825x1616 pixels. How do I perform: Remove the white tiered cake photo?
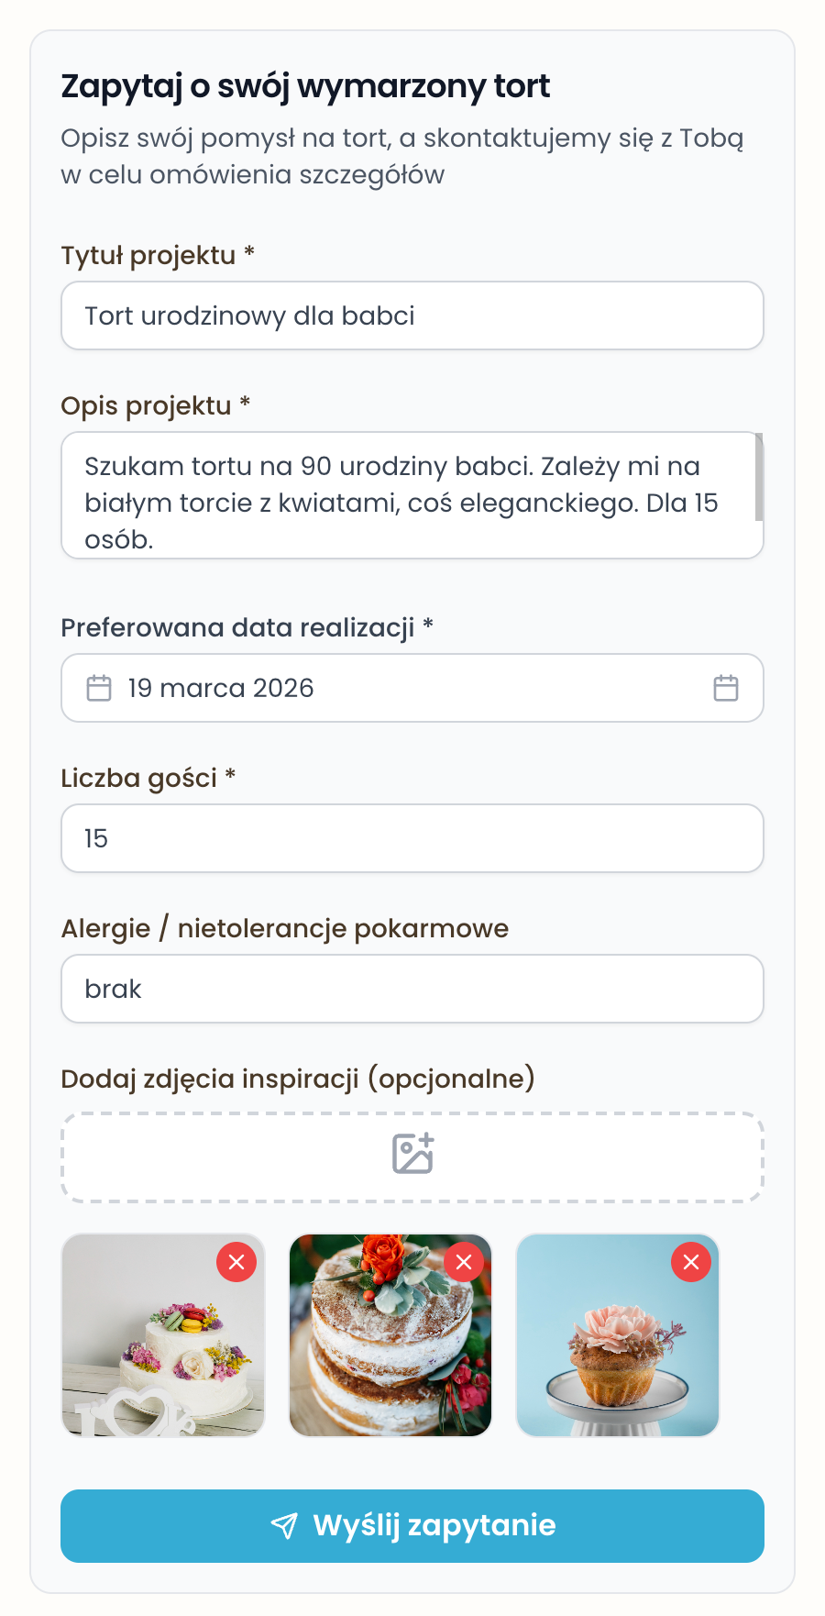(236, 1262)
